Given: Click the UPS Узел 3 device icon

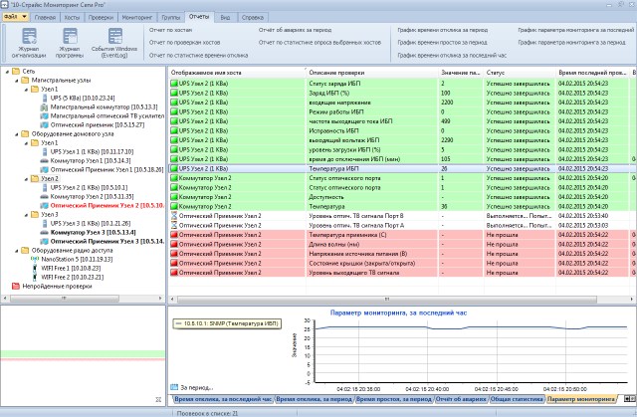Looking at the screenshot, I should [45, 223].
